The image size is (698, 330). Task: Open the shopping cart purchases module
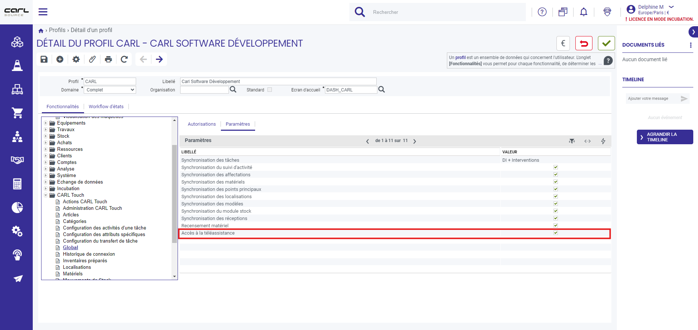[x=17, y=113]
